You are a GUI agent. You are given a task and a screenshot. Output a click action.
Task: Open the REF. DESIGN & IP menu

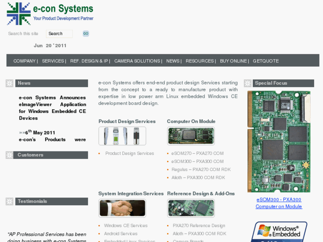(x=89, y=61)
